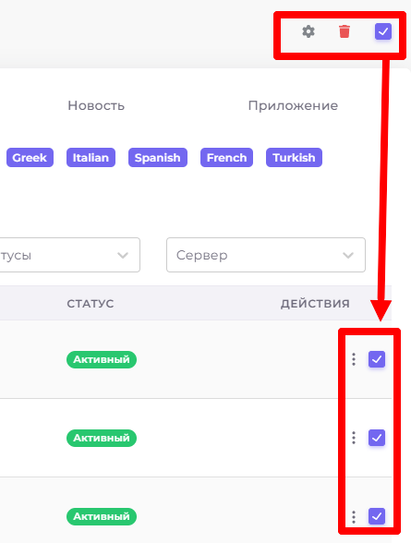Open three-dot actions menu in third row
411x543 pixels.
tap(354, 517)
